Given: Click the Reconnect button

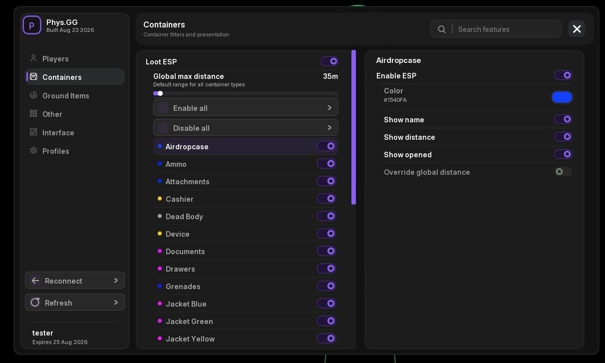Looking at the screenshot, I should pyautogui.click(x=75, y=281).
